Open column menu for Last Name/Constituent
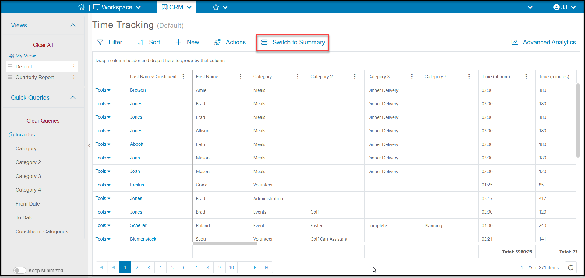585x278 pixels. tap(183, 76)
